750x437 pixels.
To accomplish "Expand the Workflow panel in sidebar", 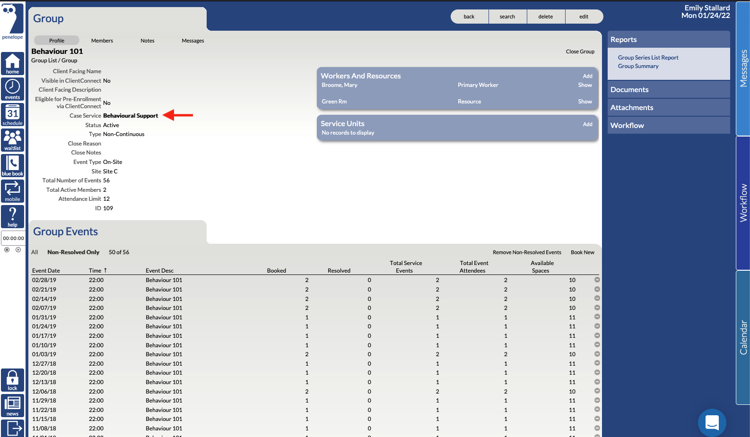I will pos(668,126).
